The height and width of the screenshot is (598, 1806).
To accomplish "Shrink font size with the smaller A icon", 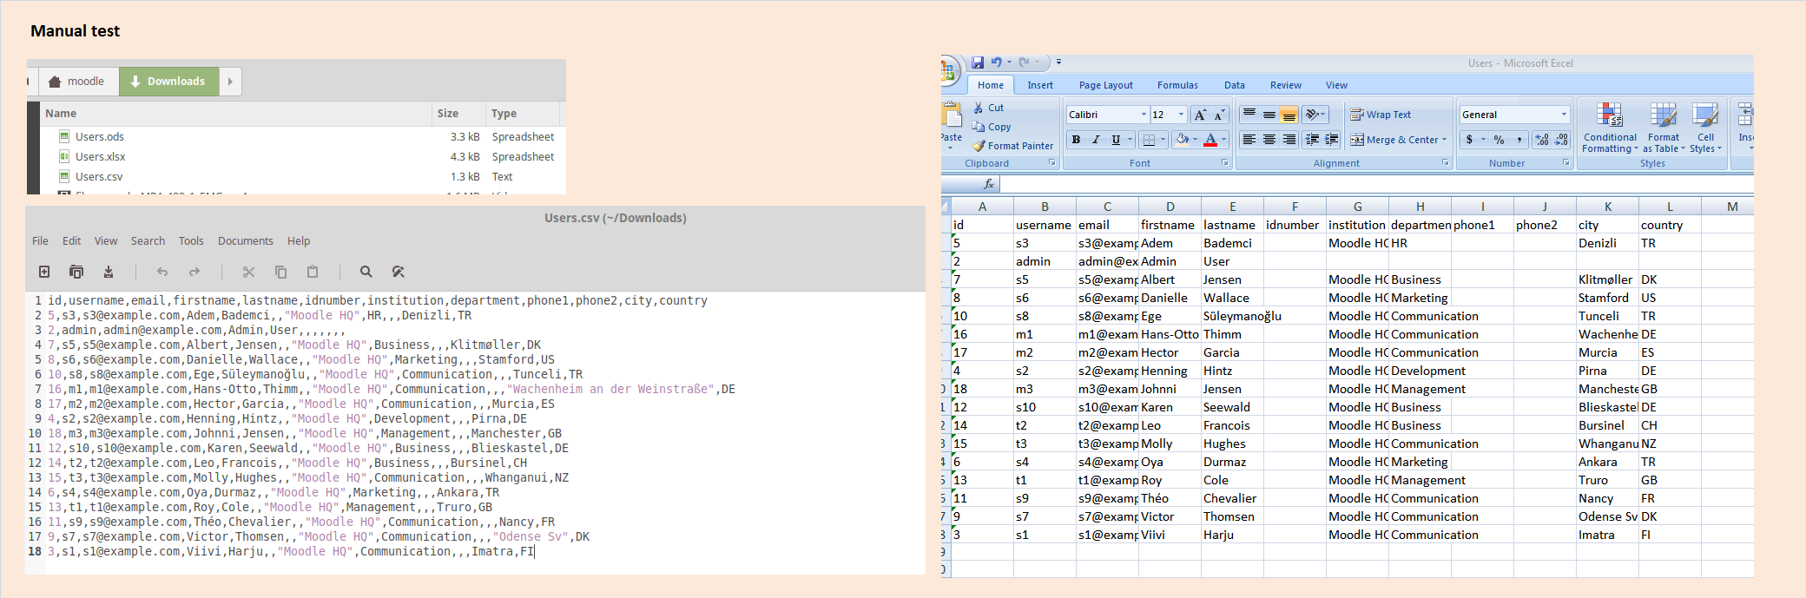I will [x=1219, y=115].
